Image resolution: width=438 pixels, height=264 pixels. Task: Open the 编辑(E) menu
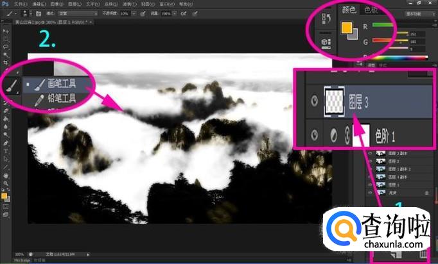click(39, 4)
